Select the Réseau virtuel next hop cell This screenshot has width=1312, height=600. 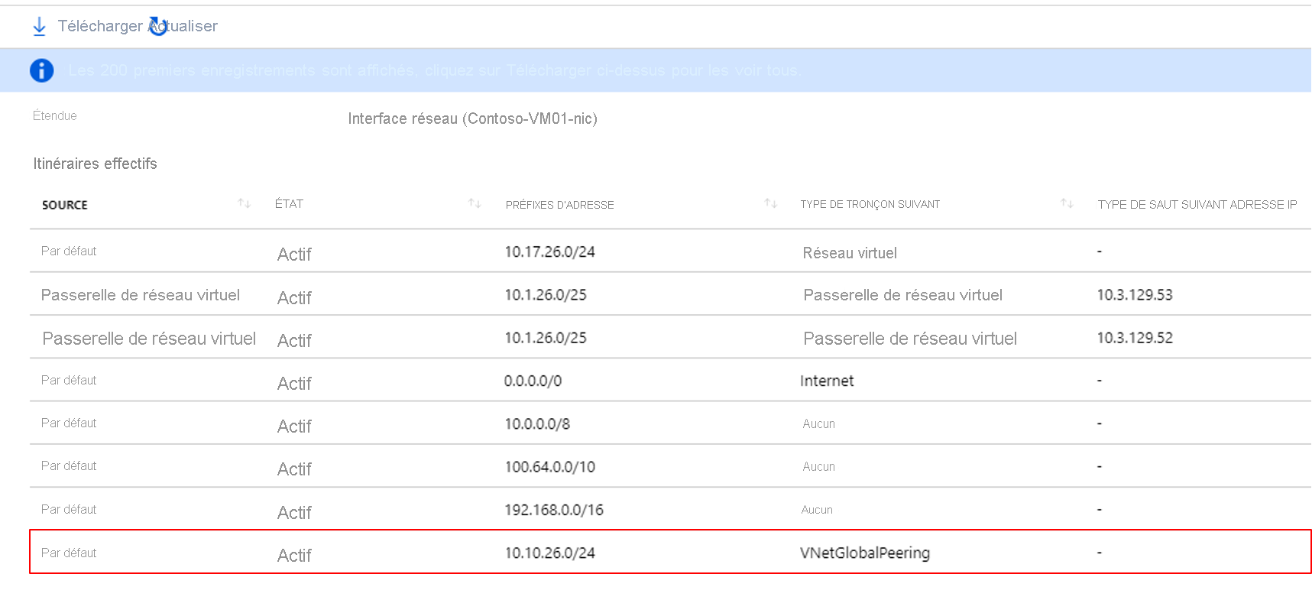pos(850,253)
